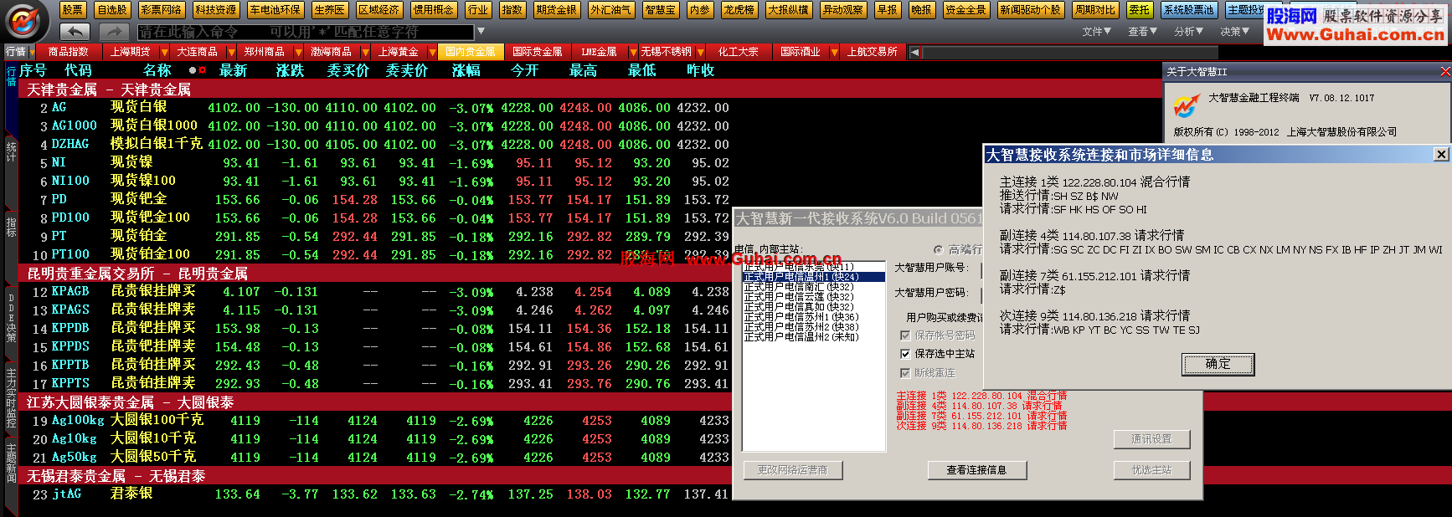Open the 周期对比 toolbar button
The image size is (1452, 517).
point(1095,10)
